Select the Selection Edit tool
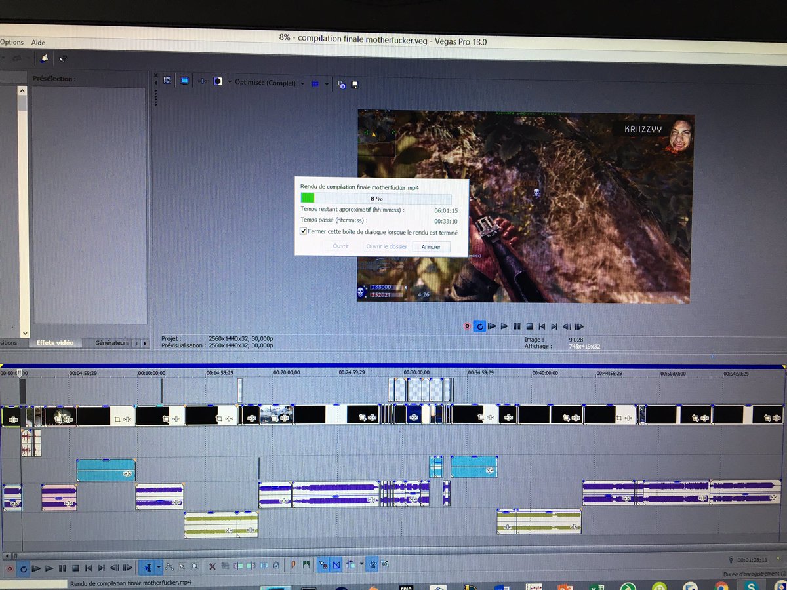 pyautogui.click(x=182, y=567)
